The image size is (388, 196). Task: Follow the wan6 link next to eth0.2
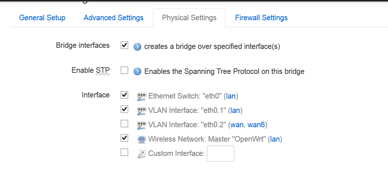click(x=256, y=125)
